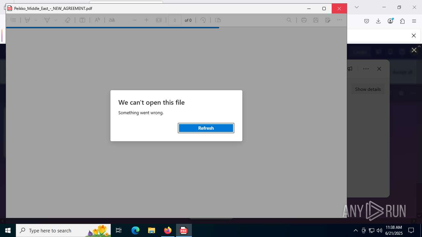Click the network icon in the tray

(372, 230)
